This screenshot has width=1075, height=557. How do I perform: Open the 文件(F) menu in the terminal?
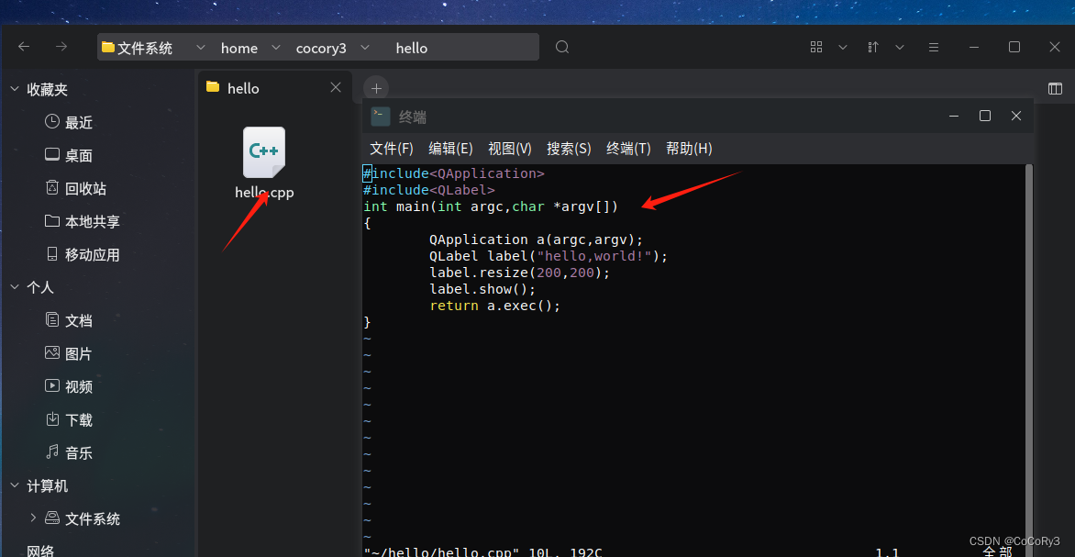392,148
